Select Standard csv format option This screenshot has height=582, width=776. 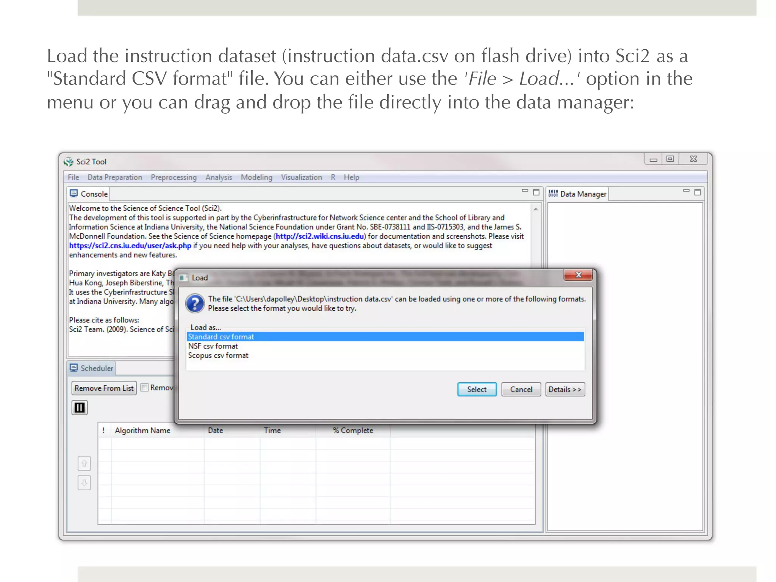coord(385,337)
